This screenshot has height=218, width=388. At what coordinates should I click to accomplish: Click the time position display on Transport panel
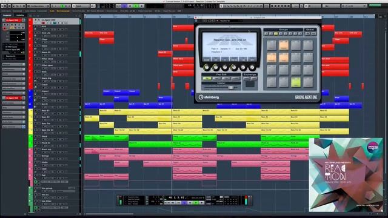[x=176, y=197]
